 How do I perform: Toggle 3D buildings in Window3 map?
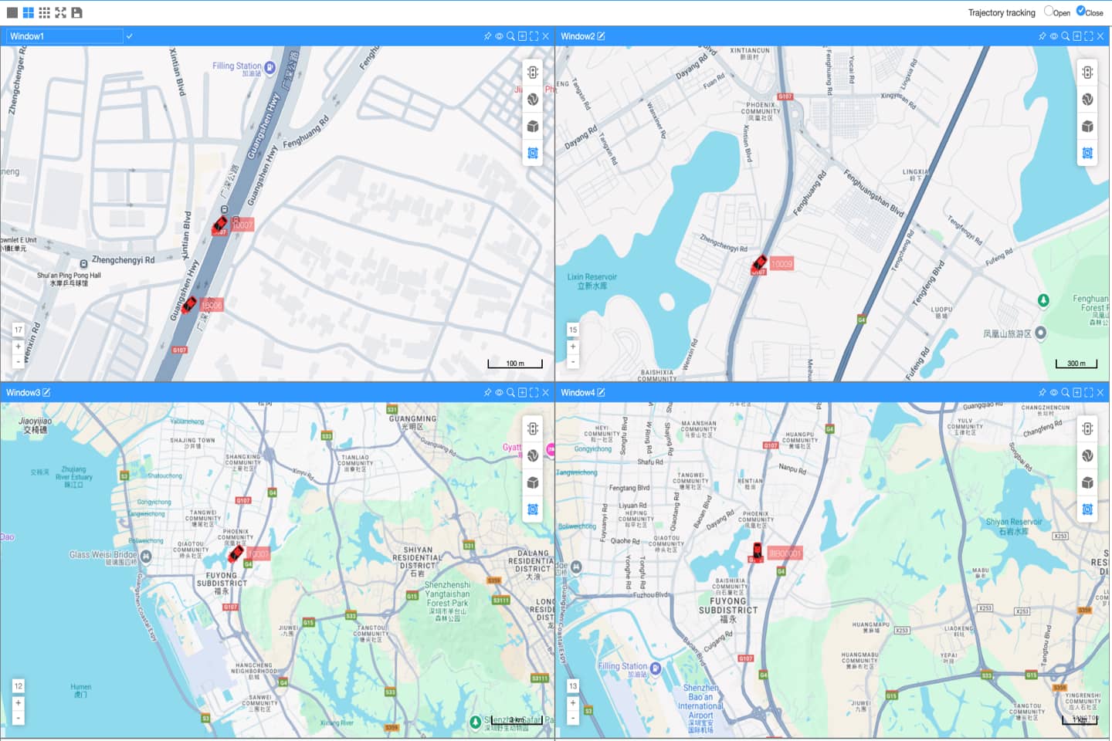pos(533,482)
